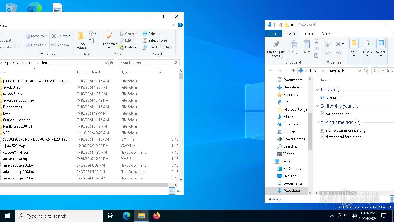
Task: Collapse the Earlier this year (1) group
Action: pos(317,106)
